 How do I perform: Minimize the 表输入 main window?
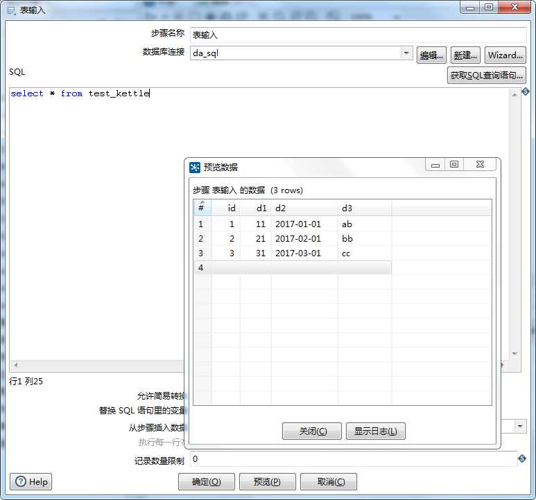[x=470, y=7]
